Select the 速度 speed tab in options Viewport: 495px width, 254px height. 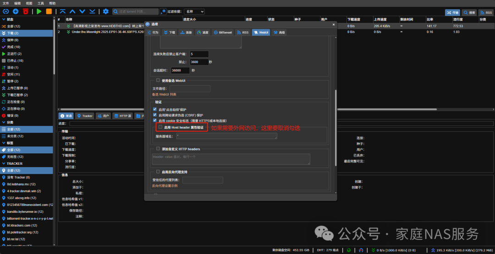coord(203,32)
